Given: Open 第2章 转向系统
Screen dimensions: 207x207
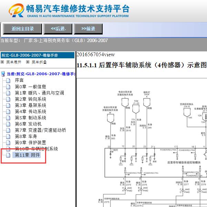Looking at the screenshot, I should tap(31, 99).
